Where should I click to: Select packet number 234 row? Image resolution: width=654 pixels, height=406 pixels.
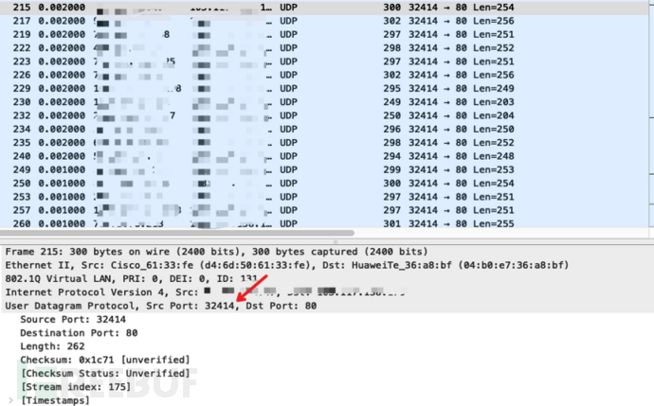pos(324,129)
